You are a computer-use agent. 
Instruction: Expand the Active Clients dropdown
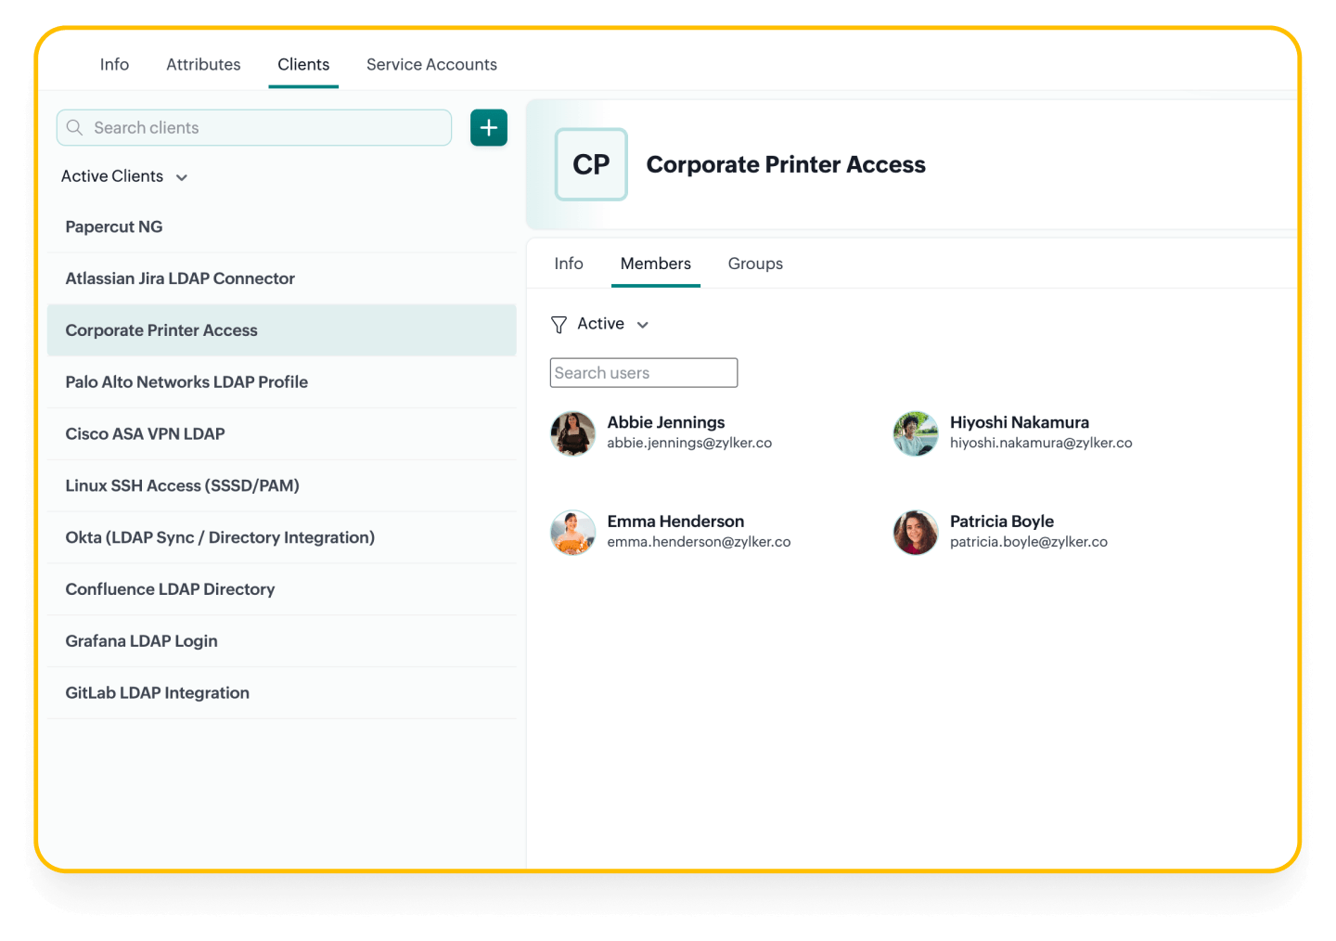pyautogui.click(x=181, y=176)
